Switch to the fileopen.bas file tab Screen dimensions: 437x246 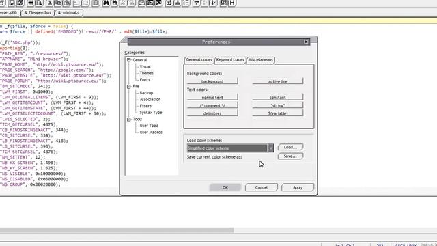pos(38,13)
